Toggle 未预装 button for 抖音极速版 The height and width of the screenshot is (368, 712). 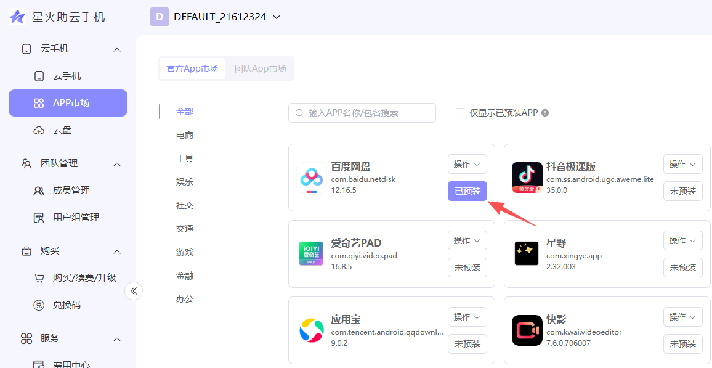(682, 191)
